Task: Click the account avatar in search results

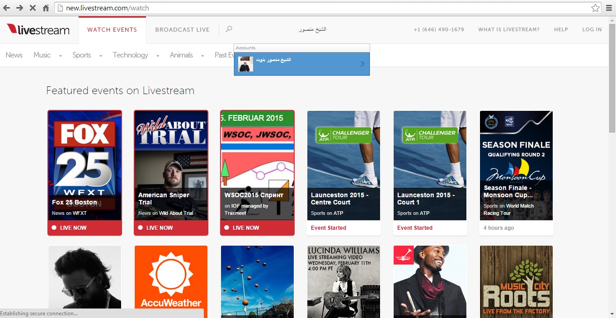Action: point(246,64)
